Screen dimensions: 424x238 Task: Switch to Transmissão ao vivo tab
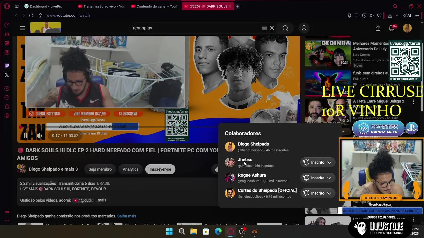(x=102, y=6)
